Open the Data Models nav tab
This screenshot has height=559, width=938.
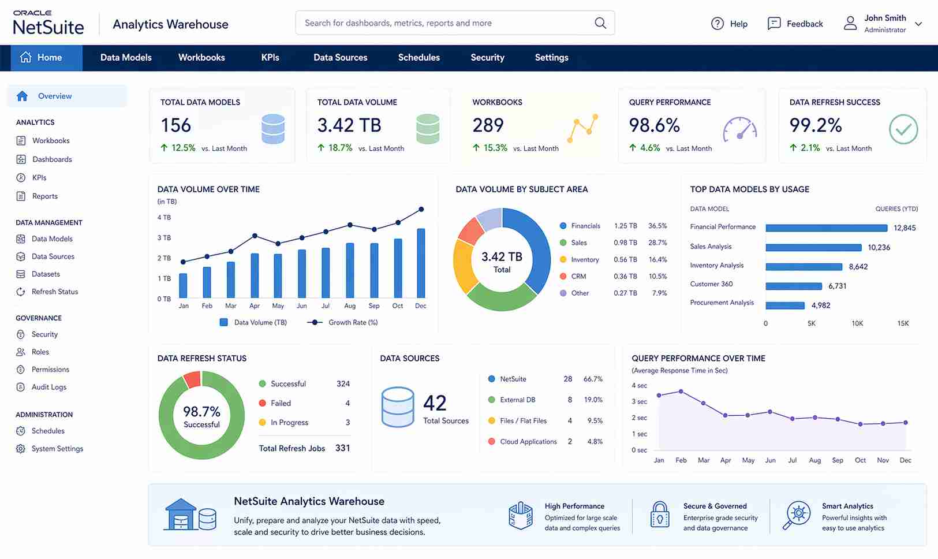coord(126,58)
